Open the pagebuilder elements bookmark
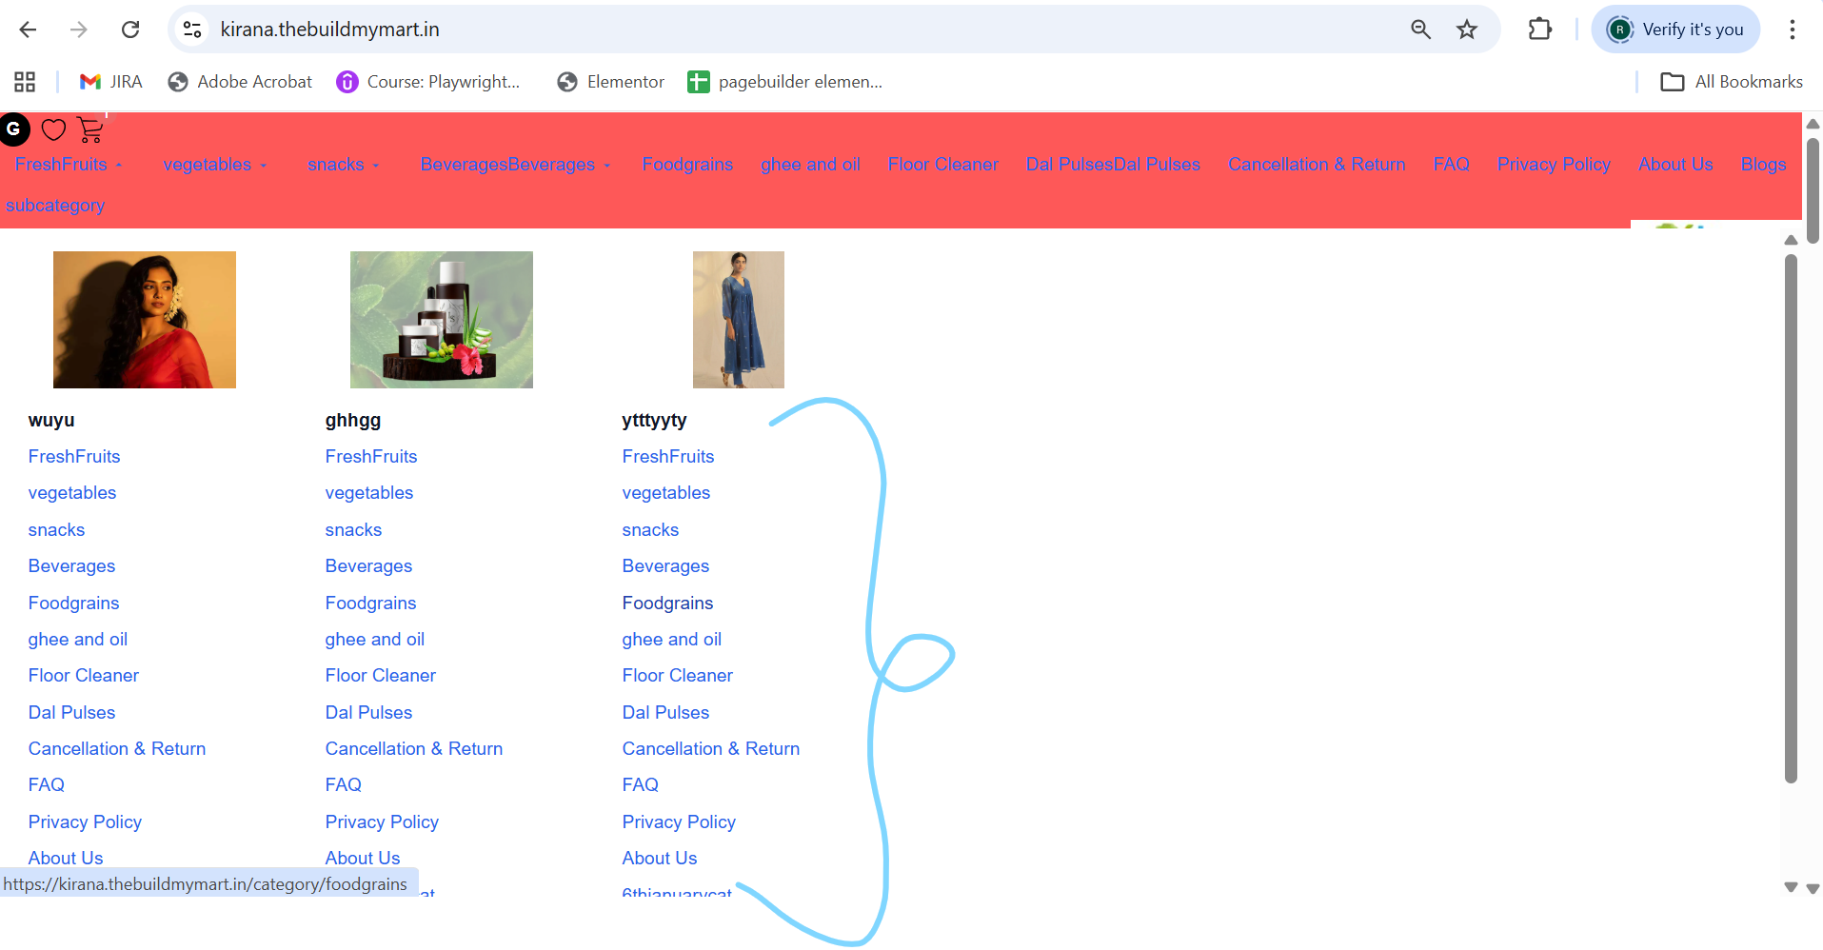1823x950 pixels. pos(785,82)
